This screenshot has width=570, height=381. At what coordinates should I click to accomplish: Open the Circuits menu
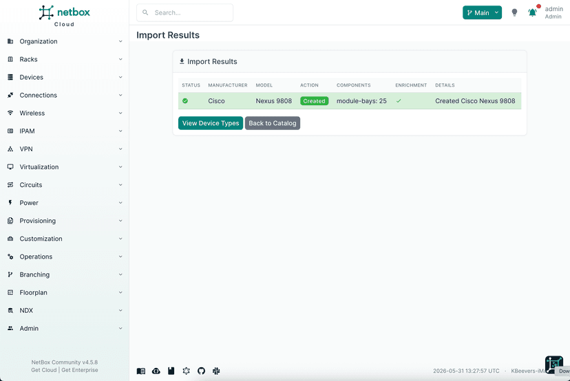(64, 185)
